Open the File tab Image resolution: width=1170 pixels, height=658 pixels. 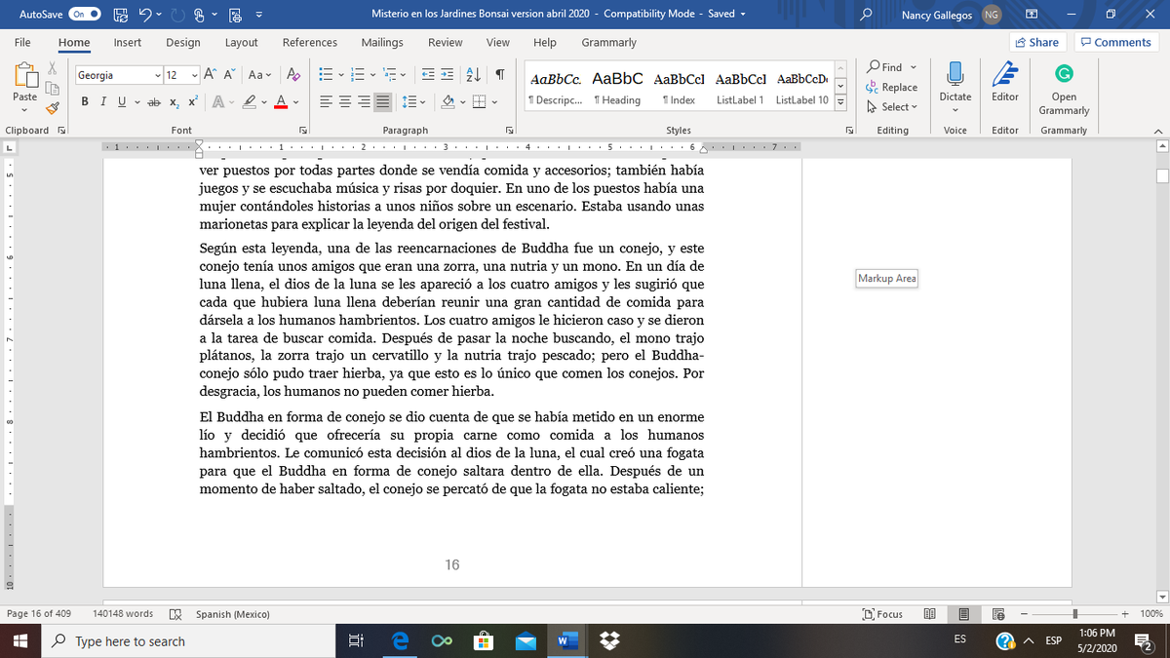21,42
